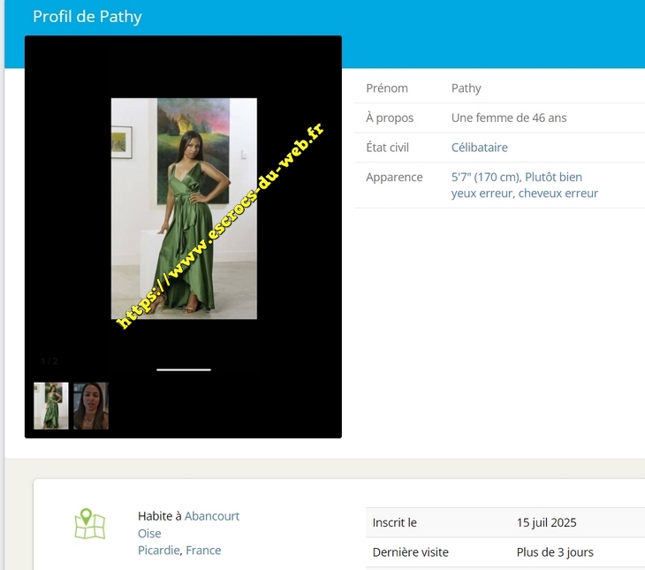Click the Pathy first name value

click(466, 88)
